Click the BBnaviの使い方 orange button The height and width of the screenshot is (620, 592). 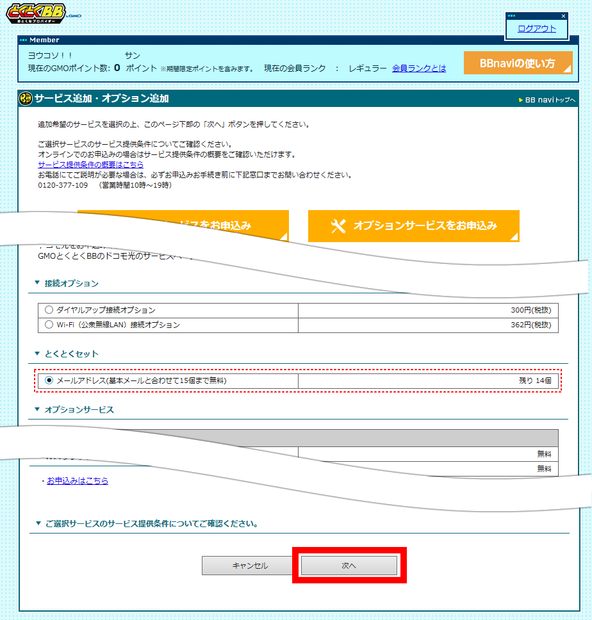(x=519, y=63)
